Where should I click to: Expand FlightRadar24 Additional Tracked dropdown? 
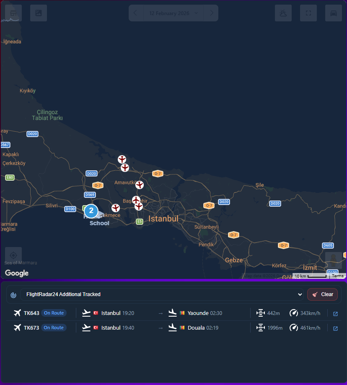pos(162,294)
